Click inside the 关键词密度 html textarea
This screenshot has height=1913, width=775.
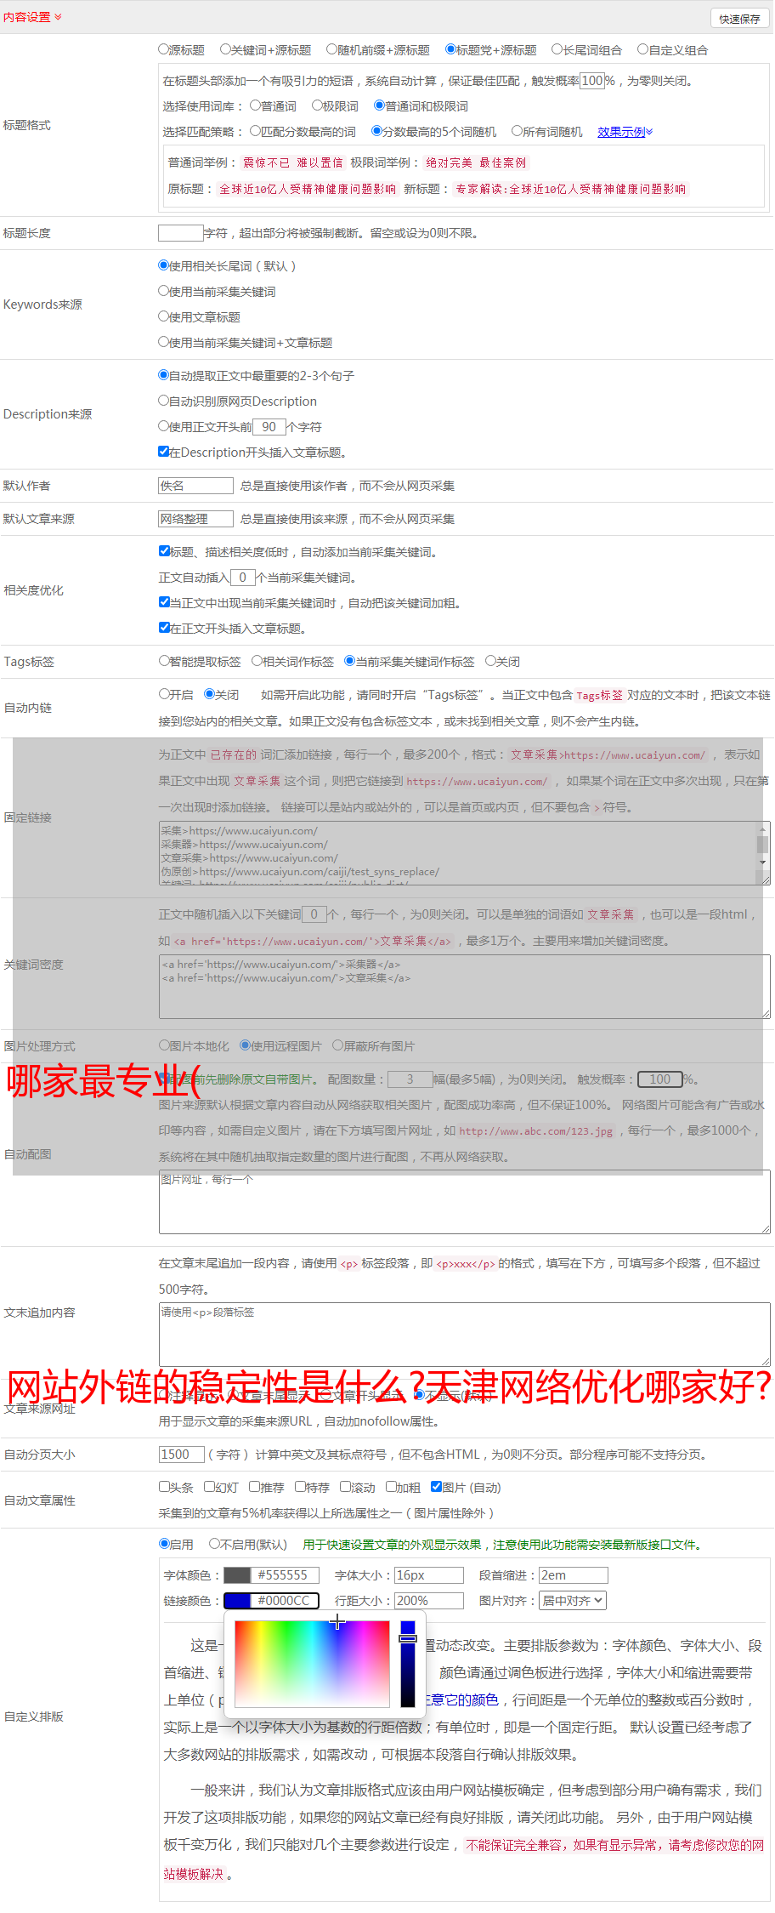point(464,987)
